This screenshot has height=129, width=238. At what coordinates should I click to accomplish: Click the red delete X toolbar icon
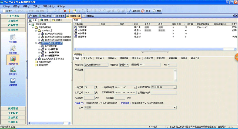pos(65,11)
